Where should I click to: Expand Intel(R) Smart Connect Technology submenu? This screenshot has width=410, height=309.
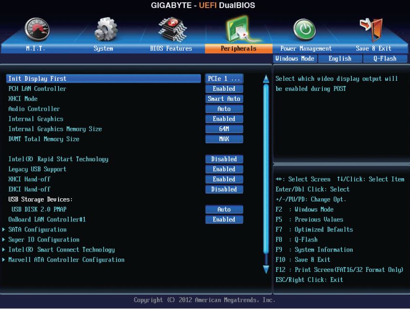pos(61,250)
